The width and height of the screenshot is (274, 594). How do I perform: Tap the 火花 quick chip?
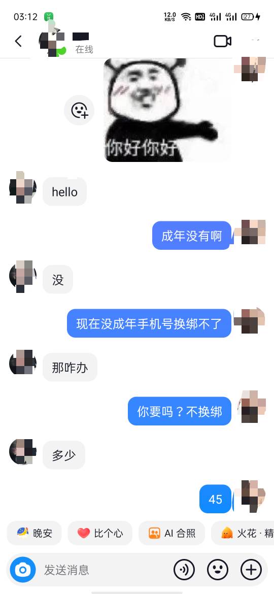click(x=243, y=533)
